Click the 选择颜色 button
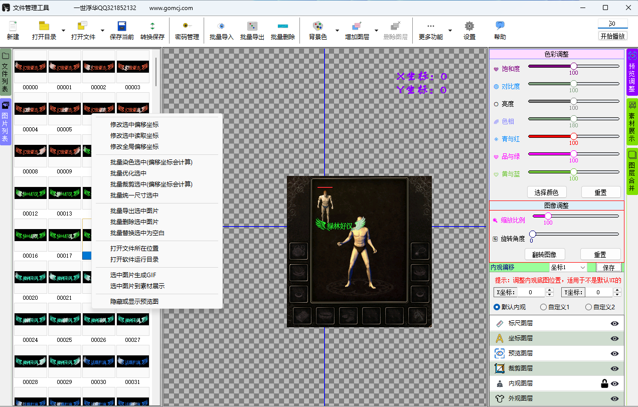 coord(547,192)
